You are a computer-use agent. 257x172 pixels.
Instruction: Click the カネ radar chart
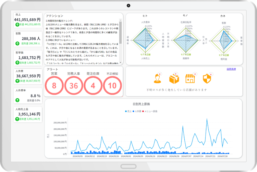[x=224, y=41]
